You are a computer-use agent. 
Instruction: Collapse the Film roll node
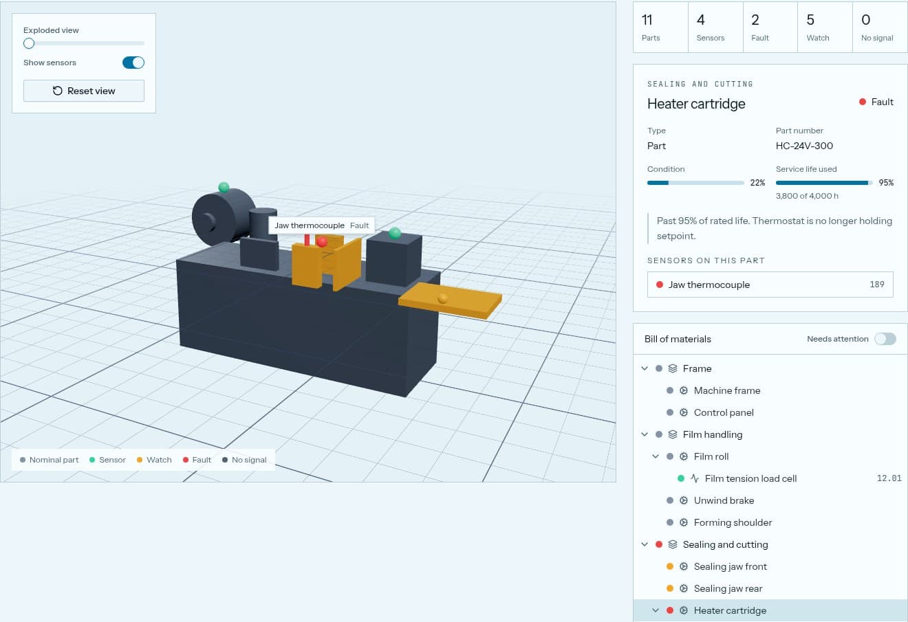point(656,456)
